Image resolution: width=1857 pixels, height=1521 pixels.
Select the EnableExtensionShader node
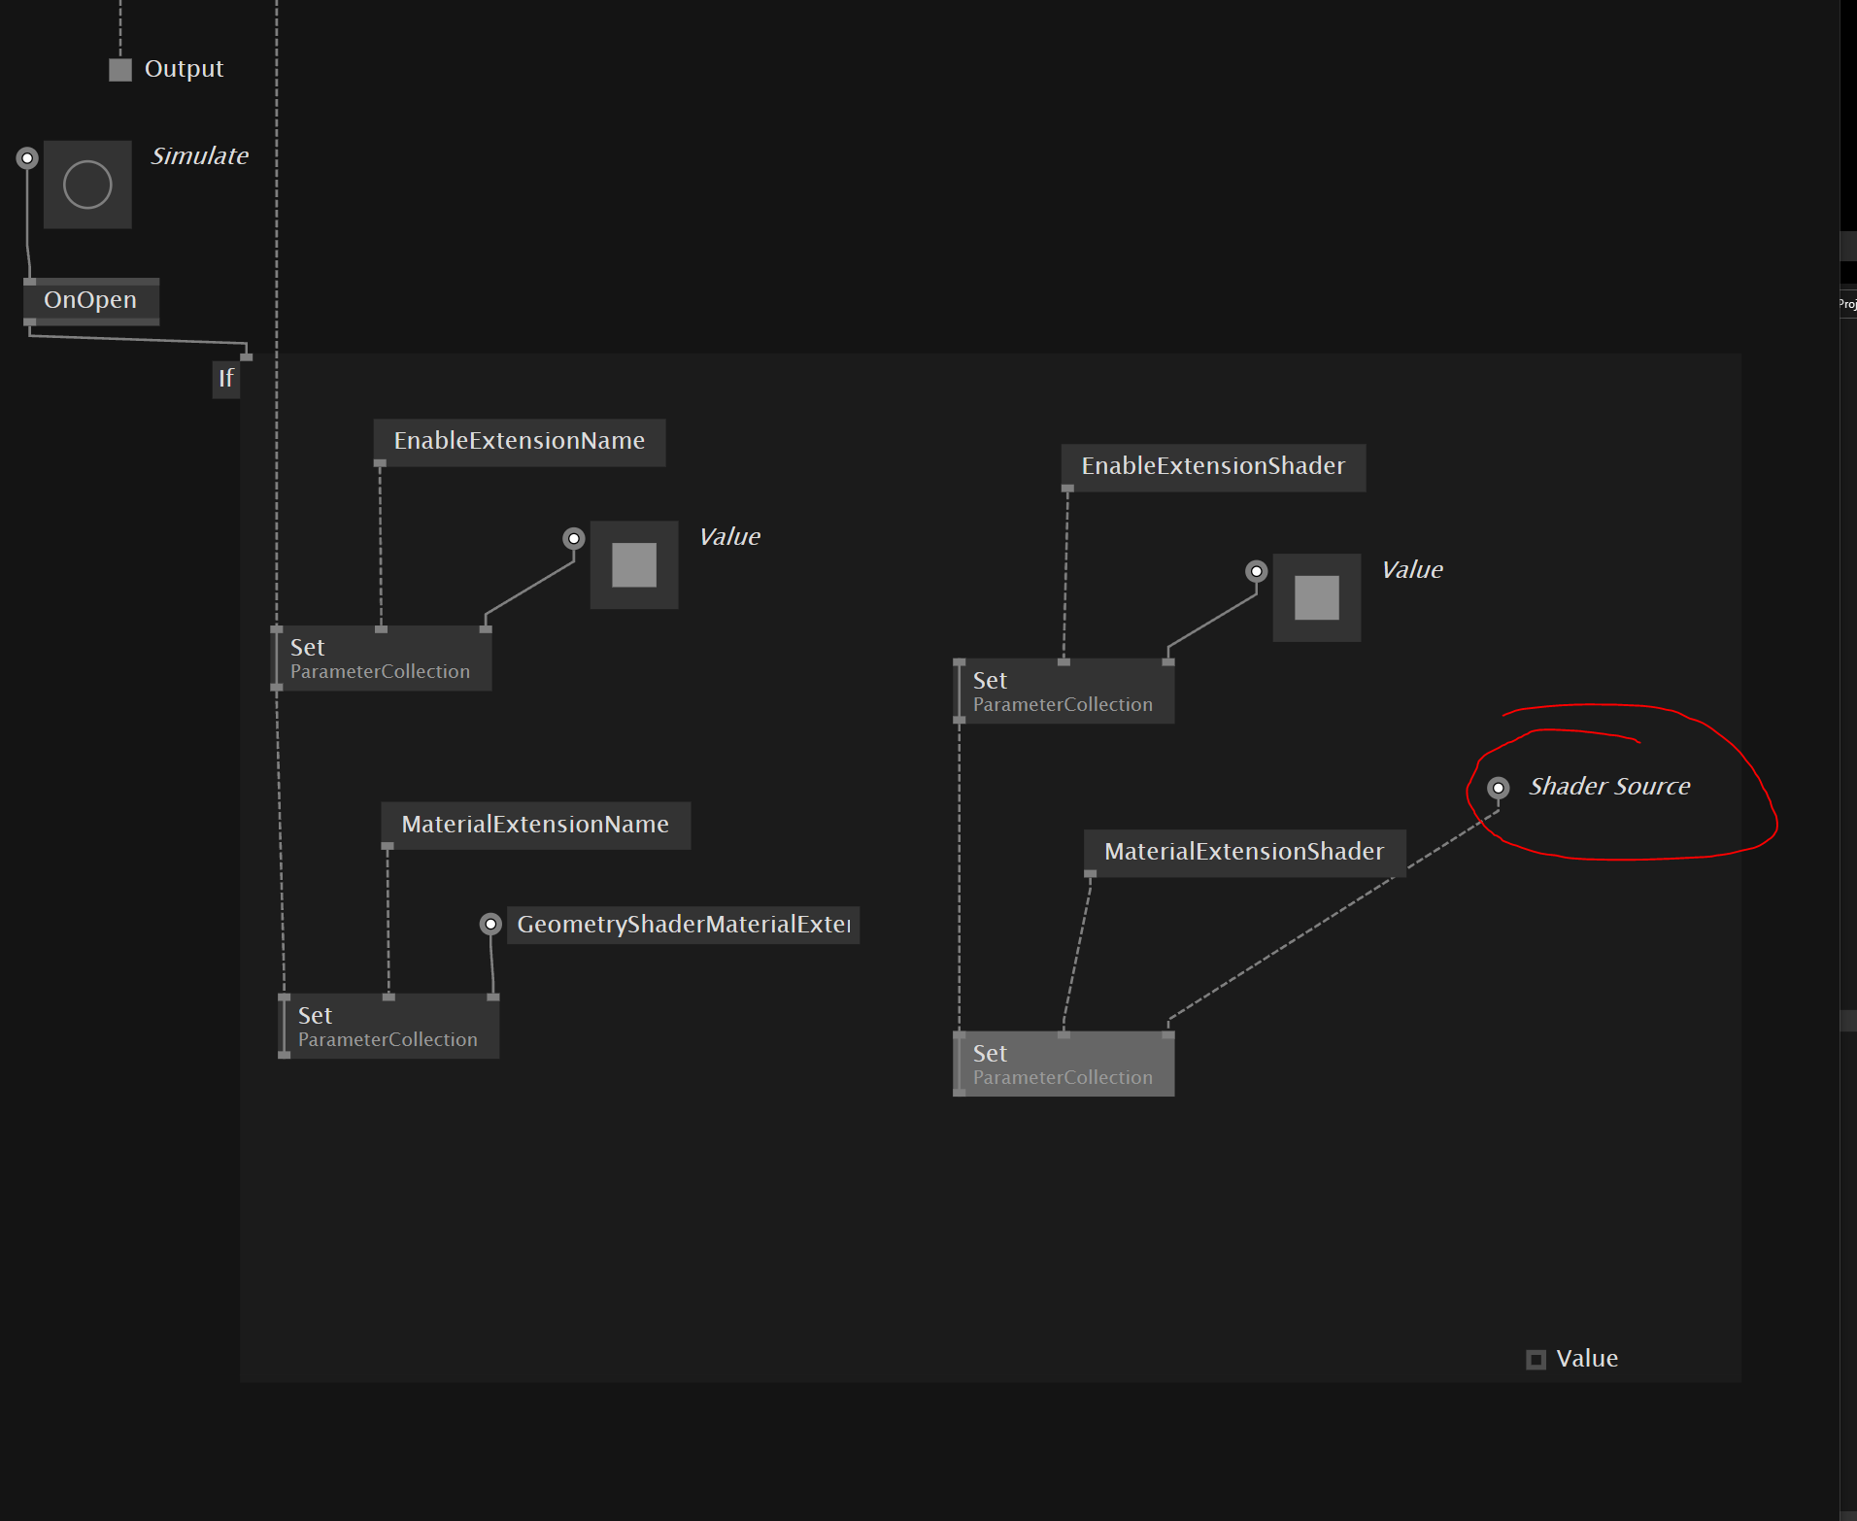pyautogui.click(x=1213, y=466)
